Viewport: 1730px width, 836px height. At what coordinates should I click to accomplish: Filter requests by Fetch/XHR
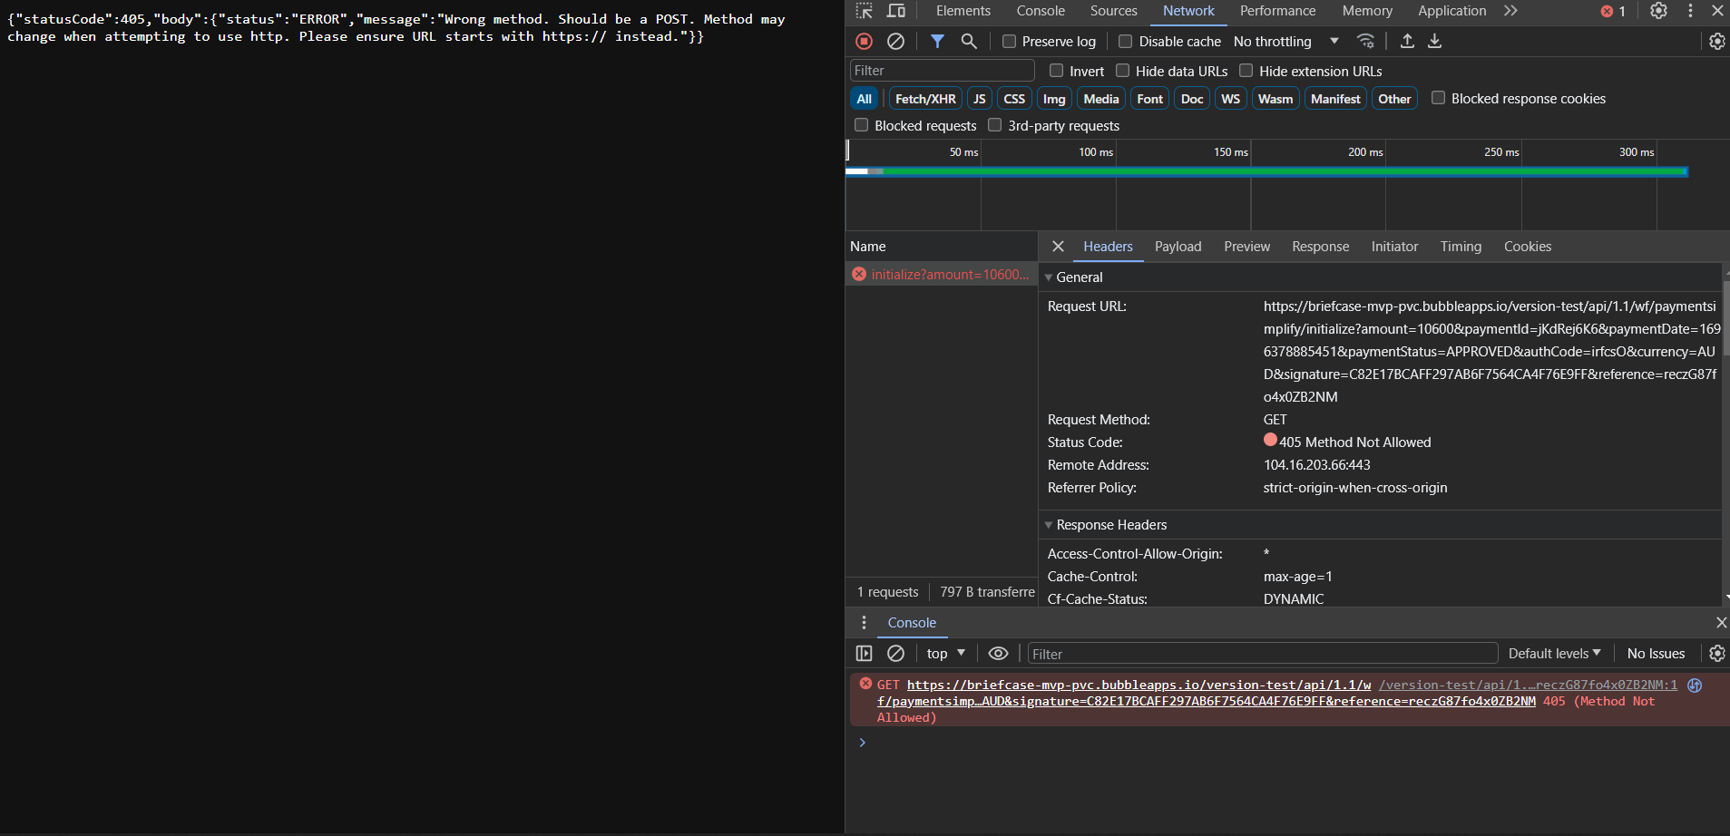925,99
